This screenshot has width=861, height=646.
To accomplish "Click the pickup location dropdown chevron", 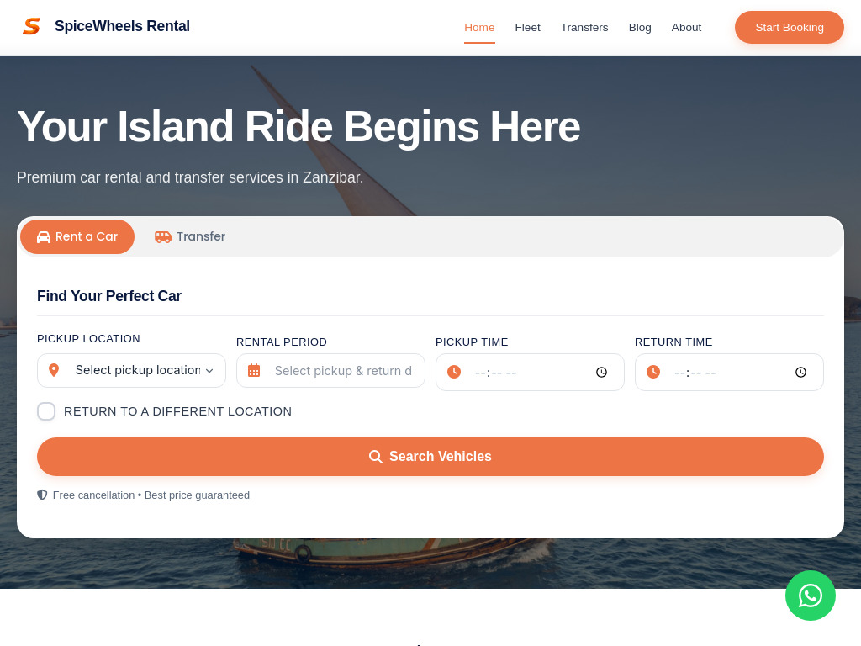I will tap(209, 371).
